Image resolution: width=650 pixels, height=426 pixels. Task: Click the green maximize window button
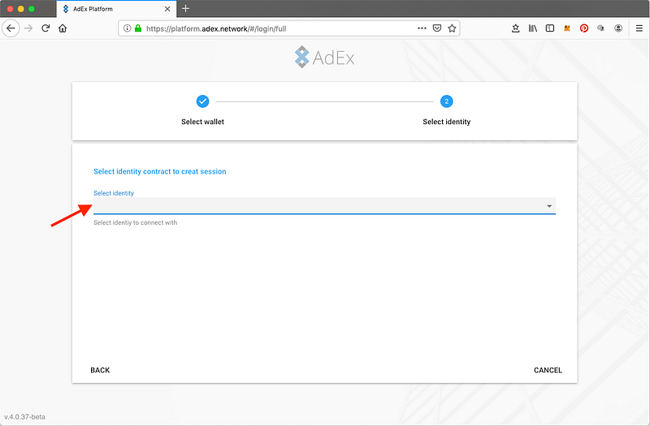[x=32, y=9]
